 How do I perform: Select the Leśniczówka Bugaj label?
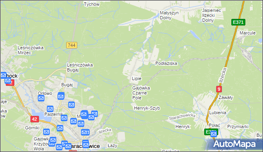point(80,67)
